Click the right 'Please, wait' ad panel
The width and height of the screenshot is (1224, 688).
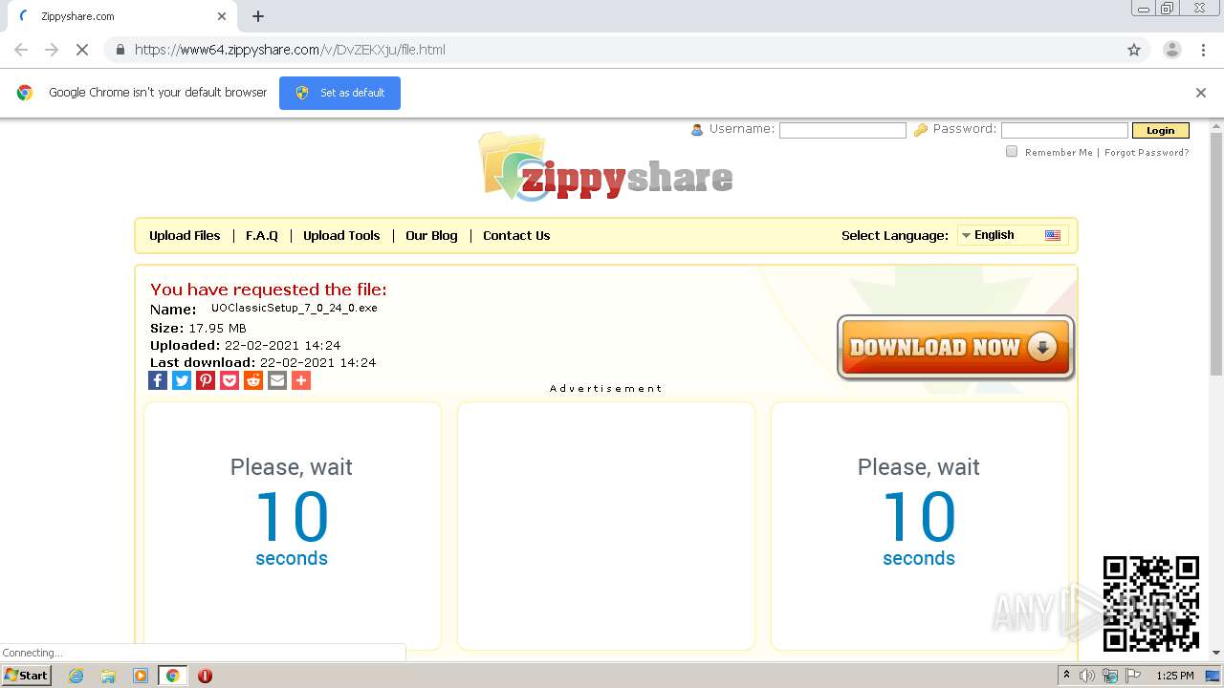(919, 526)
